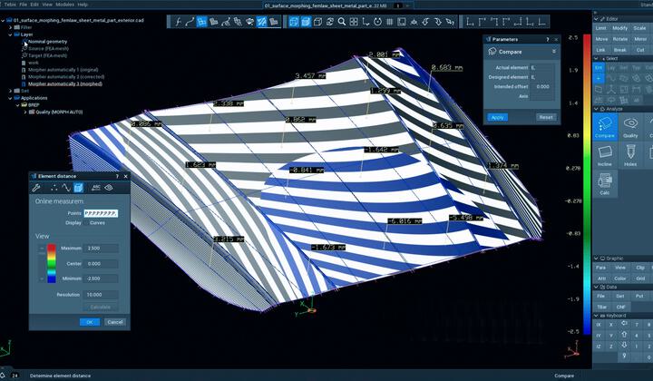
Task: Expand the Filter tree node
Action: click(x=10, y=27)
